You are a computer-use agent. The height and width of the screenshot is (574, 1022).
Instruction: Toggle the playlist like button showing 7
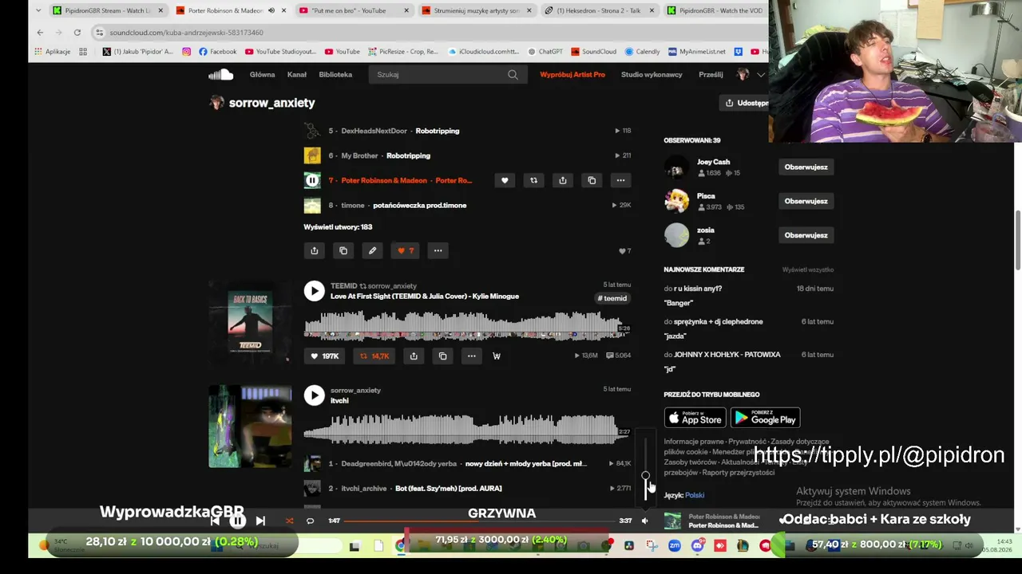406,250
